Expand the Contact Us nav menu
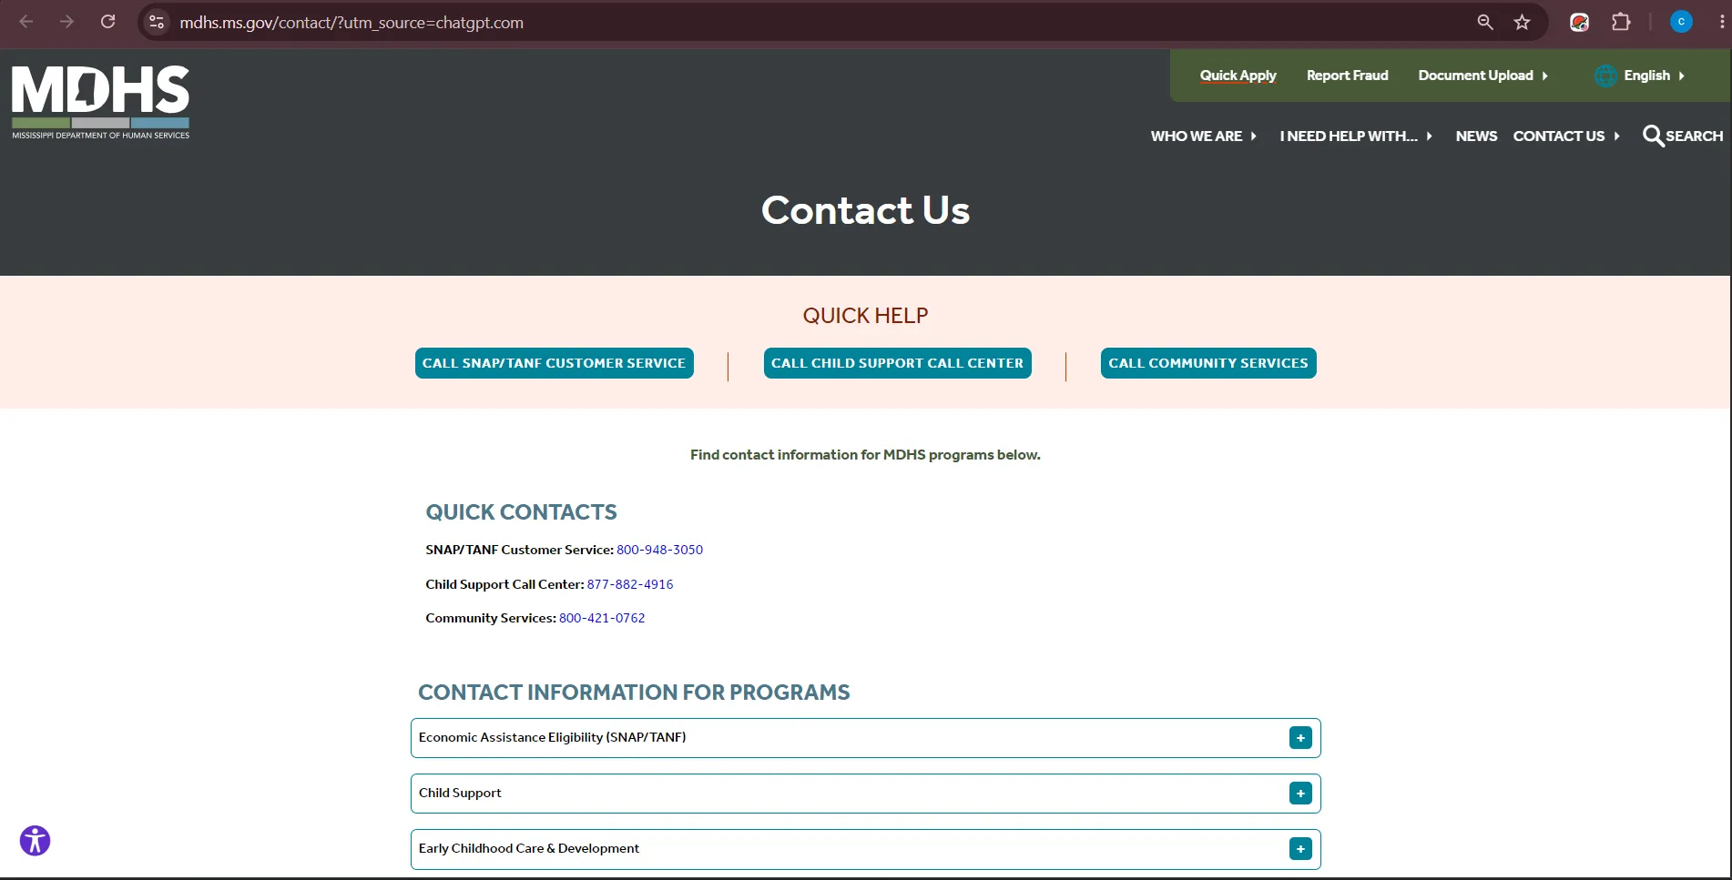This screenshot has height=880, width=1732. click(x=1566, y=136)
